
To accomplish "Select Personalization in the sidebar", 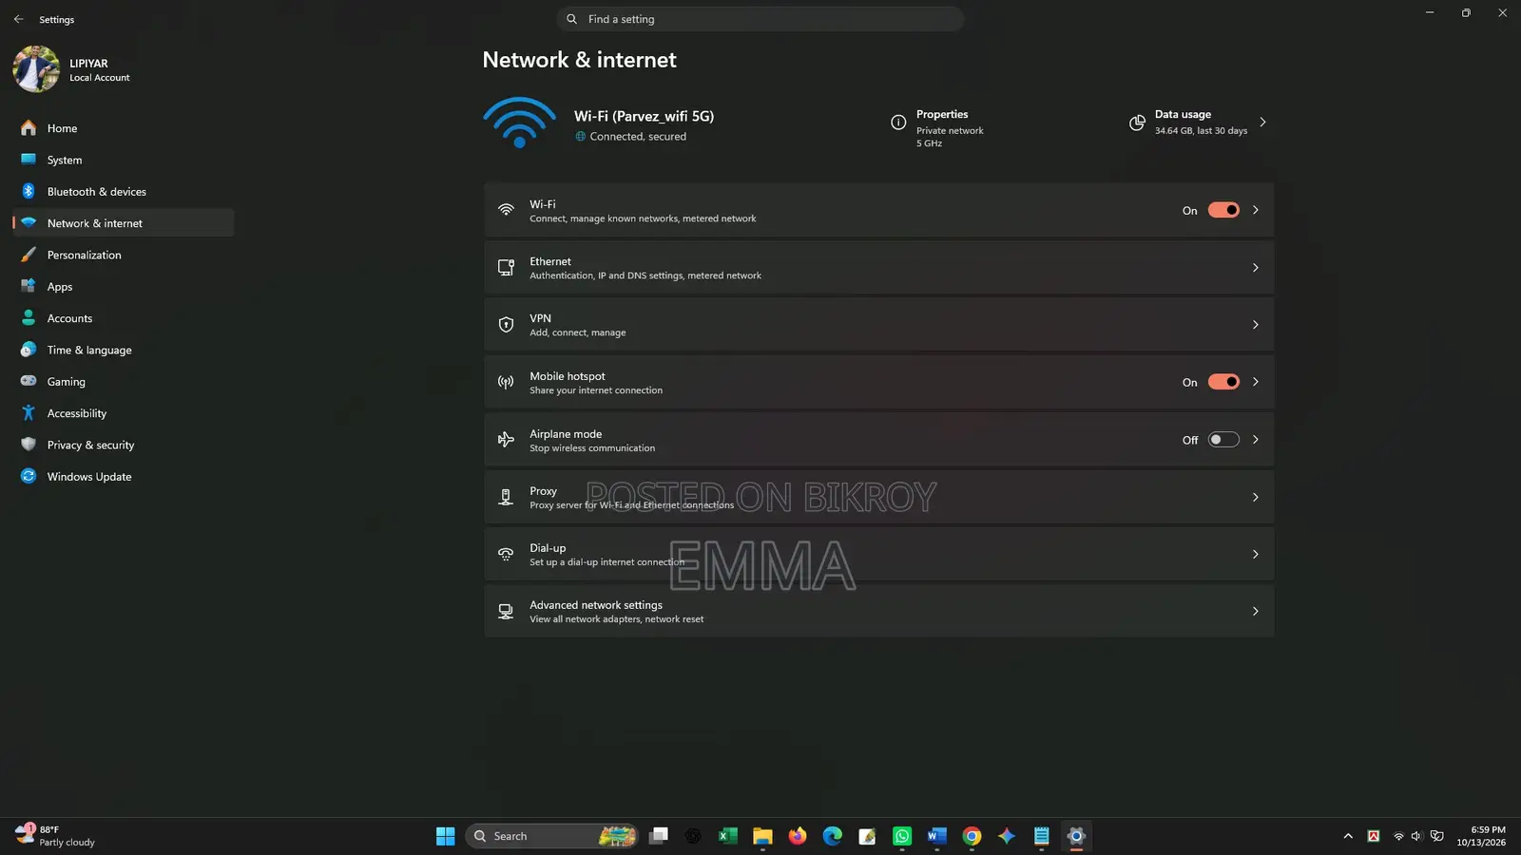I will tap(124, 255).
